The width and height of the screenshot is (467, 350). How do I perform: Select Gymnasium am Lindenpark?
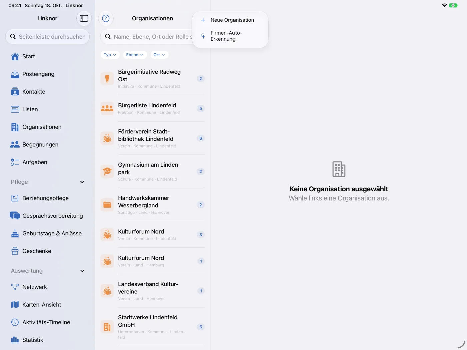pyautogui.click(x=153, y=172)
